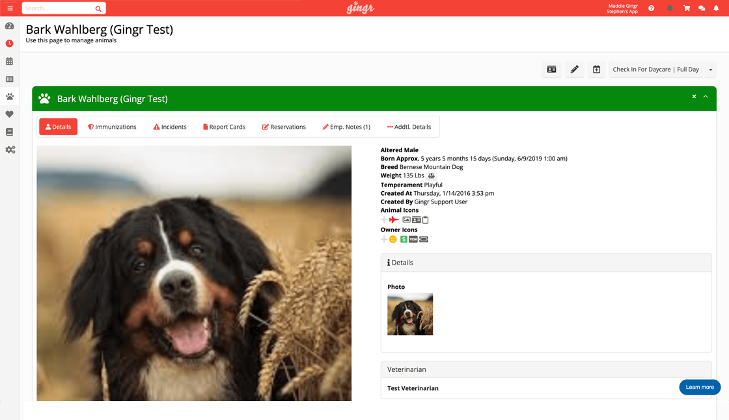Click the notifications bell in the top bar
The image size is (729, 420).
717,8
